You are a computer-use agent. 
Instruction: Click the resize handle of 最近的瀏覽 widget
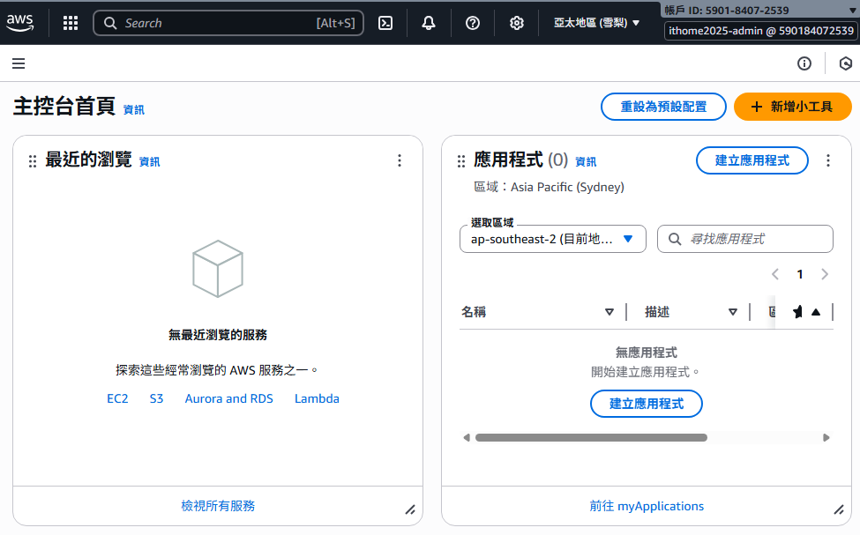click(410, 509)
